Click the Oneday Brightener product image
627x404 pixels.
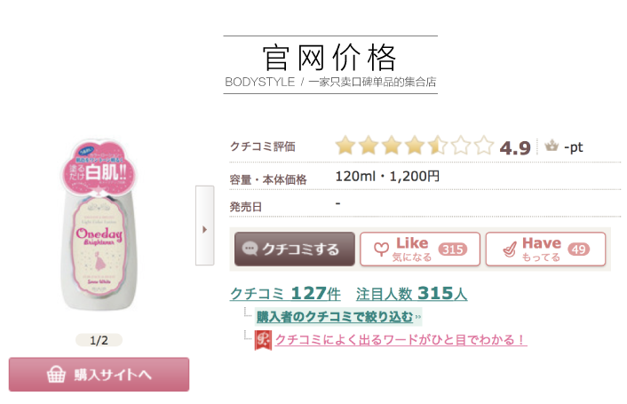coord(99,235)
